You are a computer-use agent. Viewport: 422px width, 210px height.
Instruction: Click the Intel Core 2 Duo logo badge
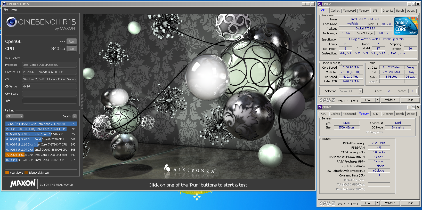[406, 26]
